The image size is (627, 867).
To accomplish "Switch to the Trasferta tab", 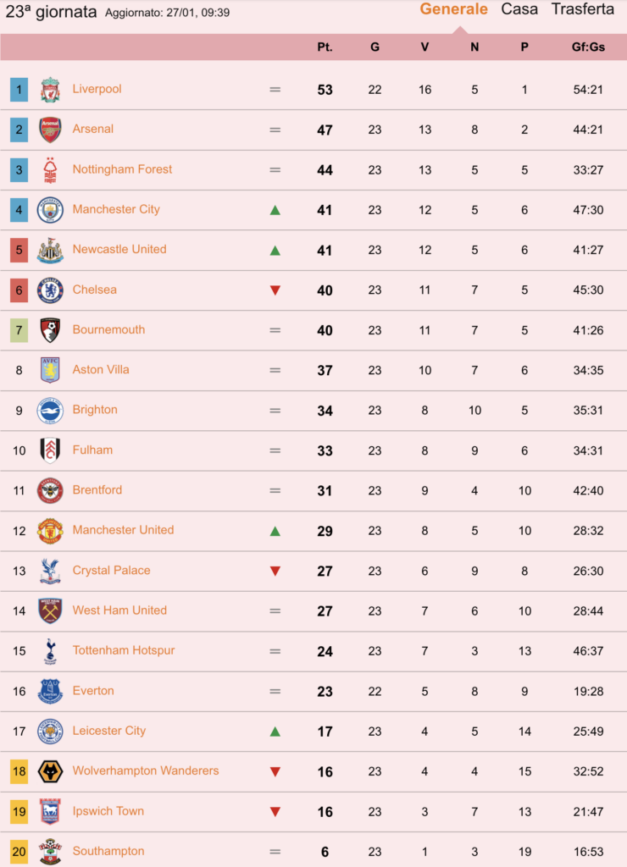I will pyautogui.click(x=582, y=9).
